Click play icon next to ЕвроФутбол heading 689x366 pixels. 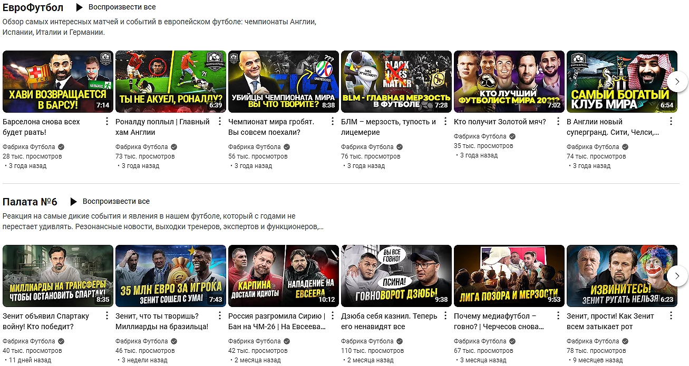(79, 7)
